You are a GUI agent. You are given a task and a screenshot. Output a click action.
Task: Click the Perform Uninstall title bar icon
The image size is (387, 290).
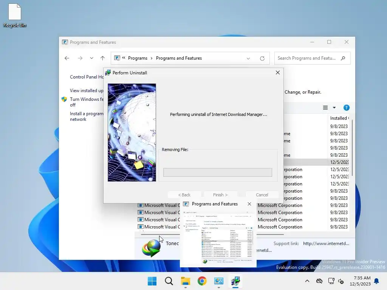pos(108,73)
